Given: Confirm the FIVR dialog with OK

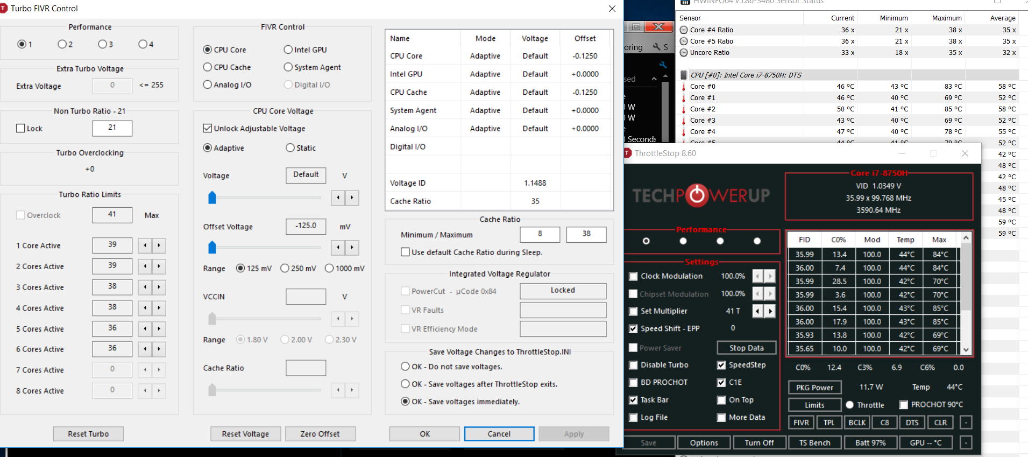Looking at the screenshot, I should click(x=424, y=434).
